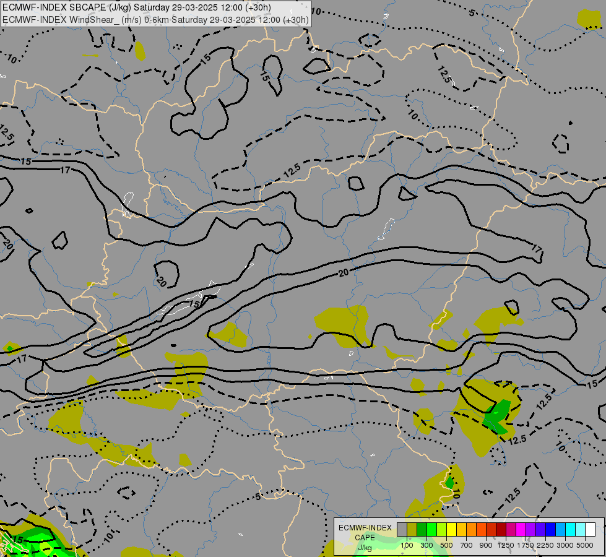Viewport: 606px width, 557px height.
Task: Click the gray CAPE legend swatch
Action: (402, 530)
